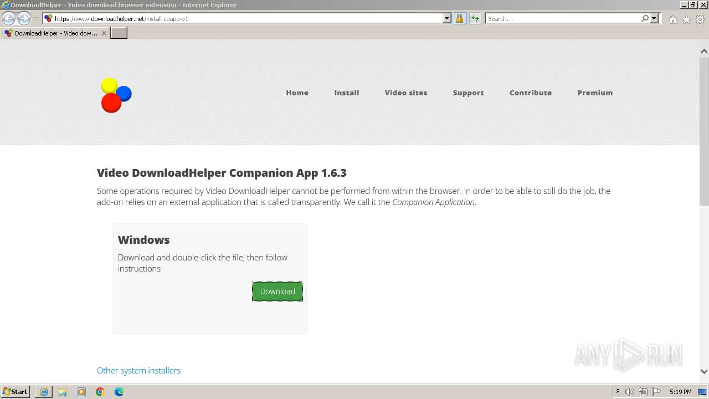709x399 pixels.
Task: Open the Premium menu item
Action: (595, 93)
